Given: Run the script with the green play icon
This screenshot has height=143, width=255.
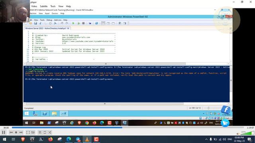Looking at the screenshot, I should (x=73, y=23).
